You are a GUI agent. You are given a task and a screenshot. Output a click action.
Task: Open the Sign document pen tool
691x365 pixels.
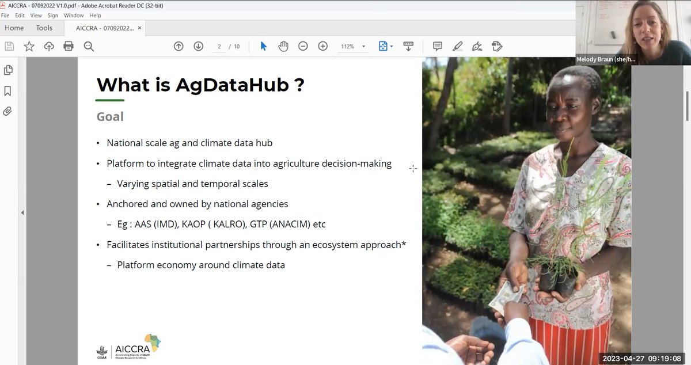477,46
